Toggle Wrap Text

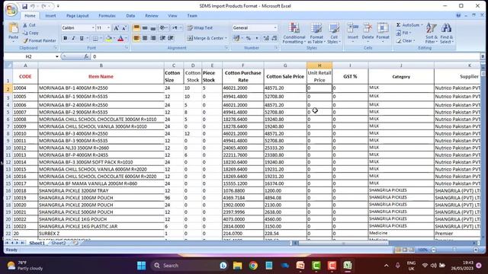200,28
